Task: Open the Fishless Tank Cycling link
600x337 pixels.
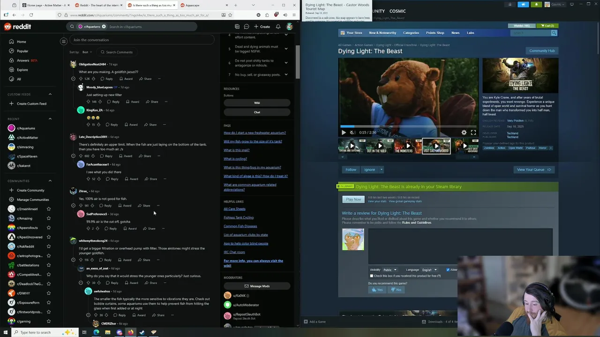Action: click(x=239, y=217)
